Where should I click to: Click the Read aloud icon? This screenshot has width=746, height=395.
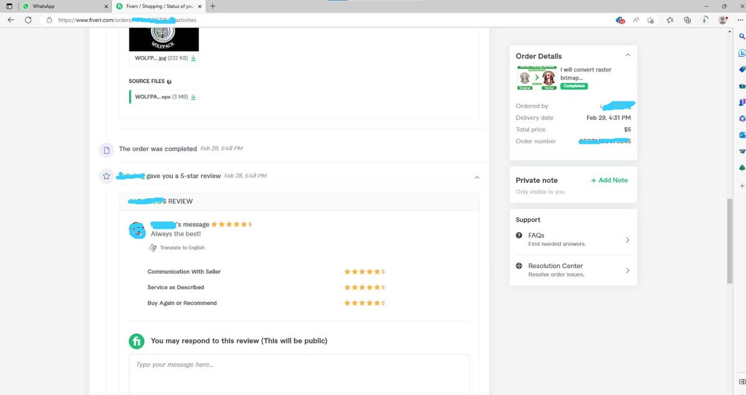coord(636,20)
